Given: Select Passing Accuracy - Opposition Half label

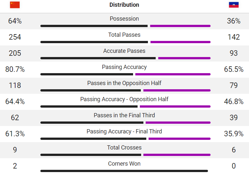Looking at the screenshot, I should (x=124, y=99).
